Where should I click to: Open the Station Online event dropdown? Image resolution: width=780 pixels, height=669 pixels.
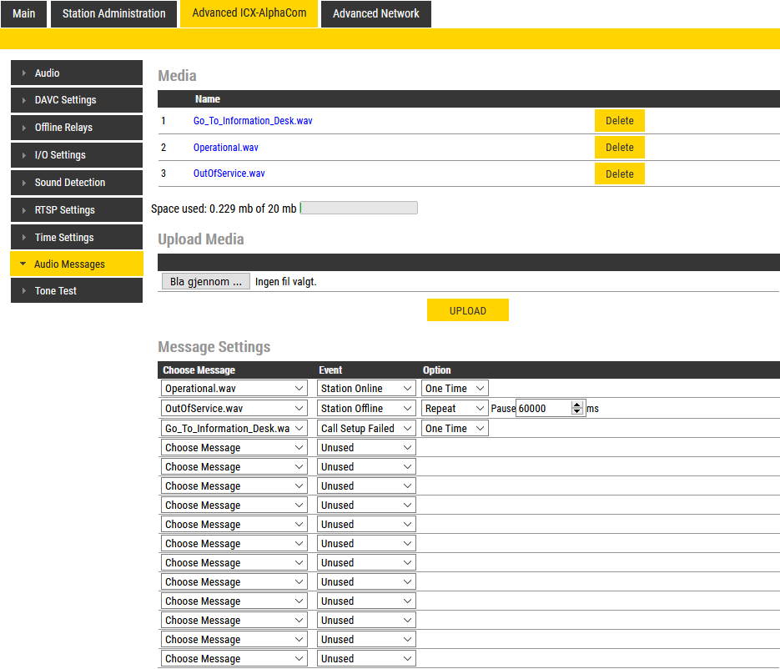pyautogui.click(x=366, y=389)
